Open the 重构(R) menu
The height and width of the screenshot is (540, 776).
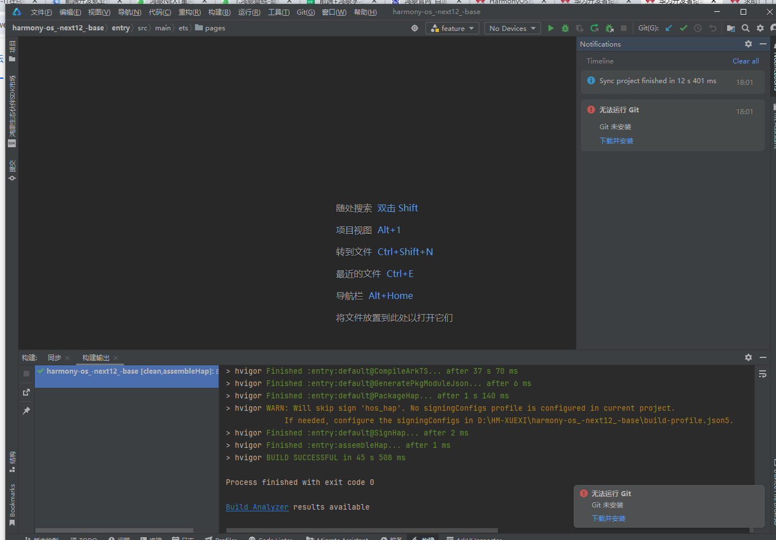coord(189,12)
